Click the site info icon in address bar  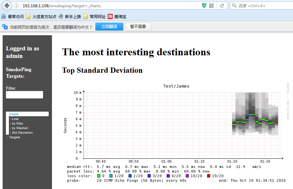[16, 6]
